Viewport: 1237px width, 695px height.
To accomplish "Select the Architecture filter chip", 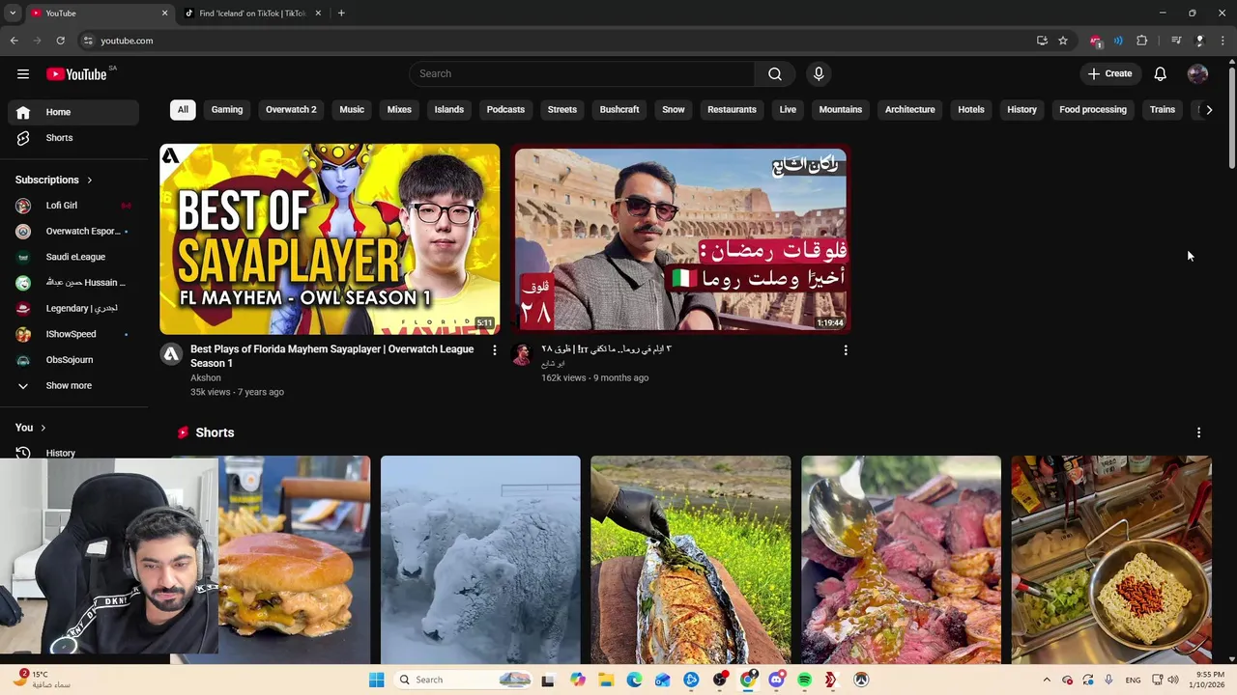I will tap(910, 109).
